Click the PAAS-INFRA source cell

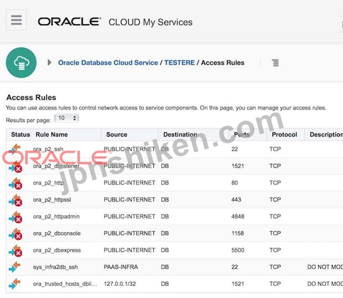tap(121, 267)
